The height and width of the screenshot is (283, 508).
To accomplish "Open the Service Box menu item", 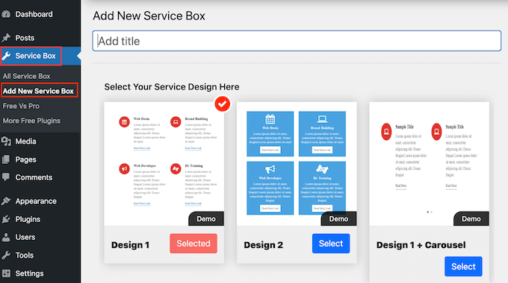I will click(x=35, y=56).
